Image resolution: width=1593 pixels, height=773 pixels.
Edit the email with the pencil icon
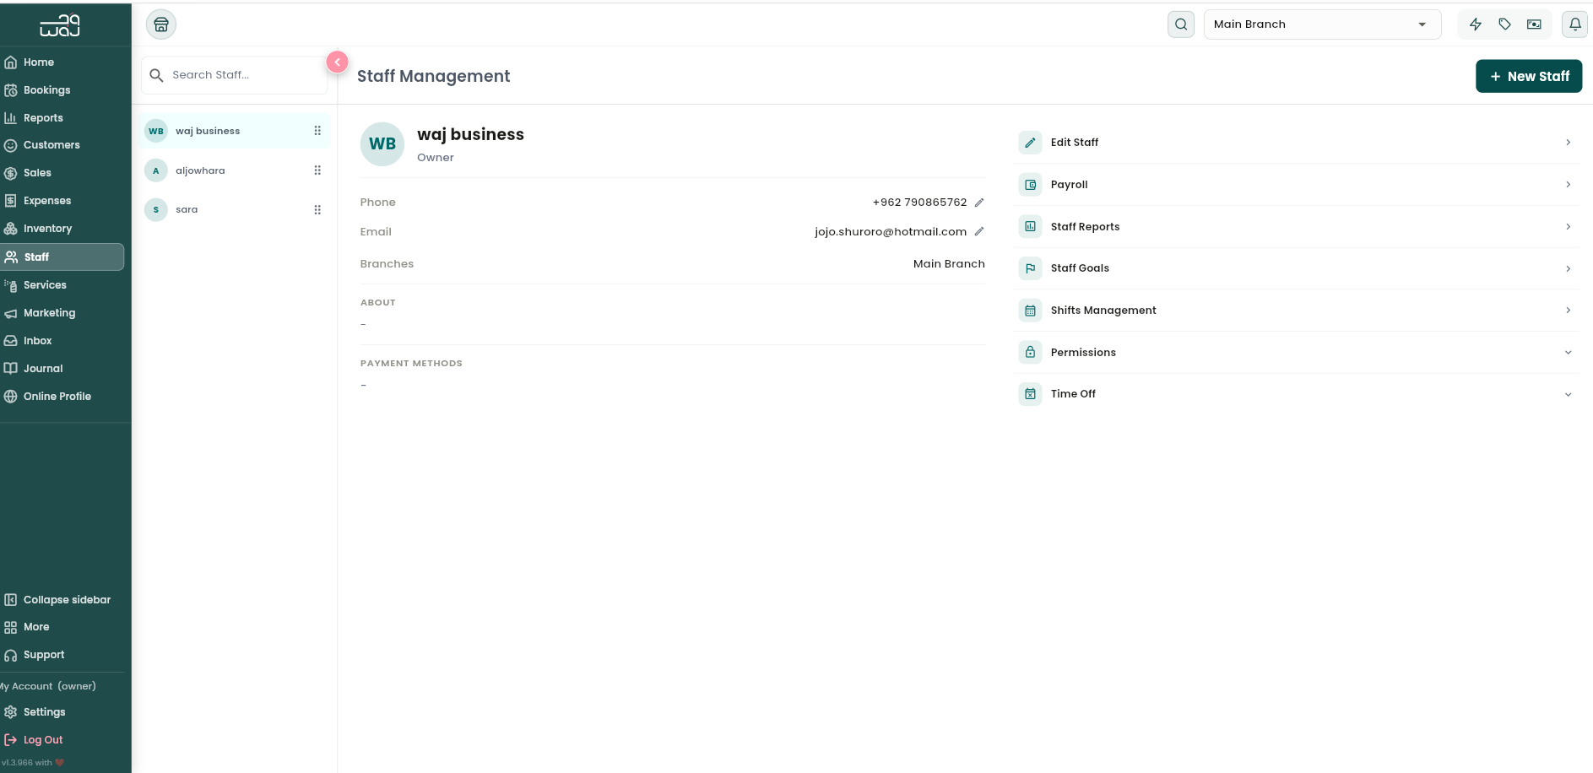979,231
